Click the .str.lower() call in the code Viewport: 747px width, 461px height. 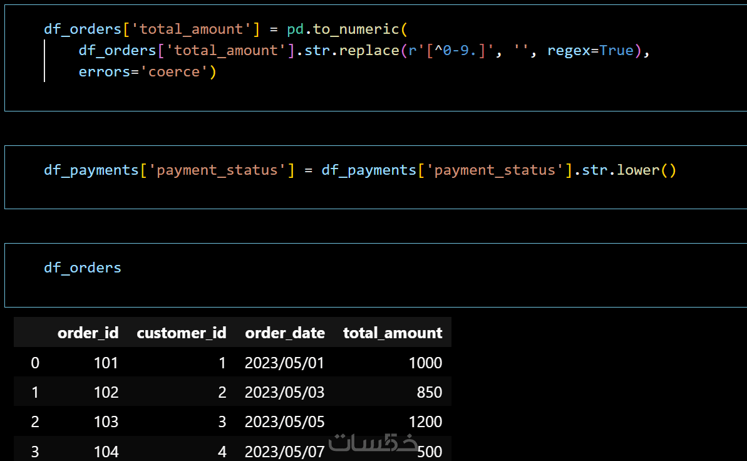(624, 170)
